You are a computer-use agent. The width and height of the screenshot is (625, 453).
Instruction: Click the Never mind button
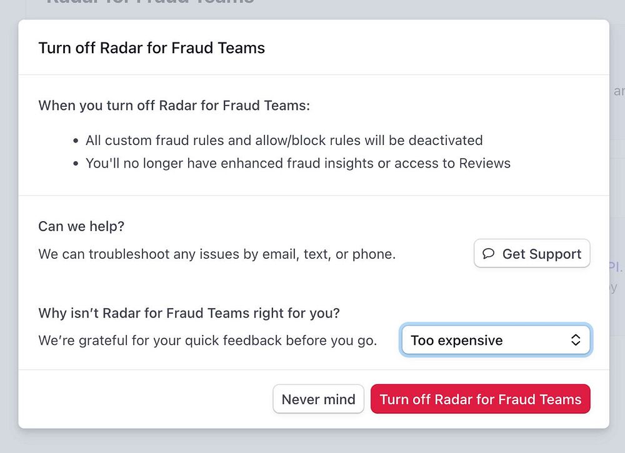click(318, 399)
